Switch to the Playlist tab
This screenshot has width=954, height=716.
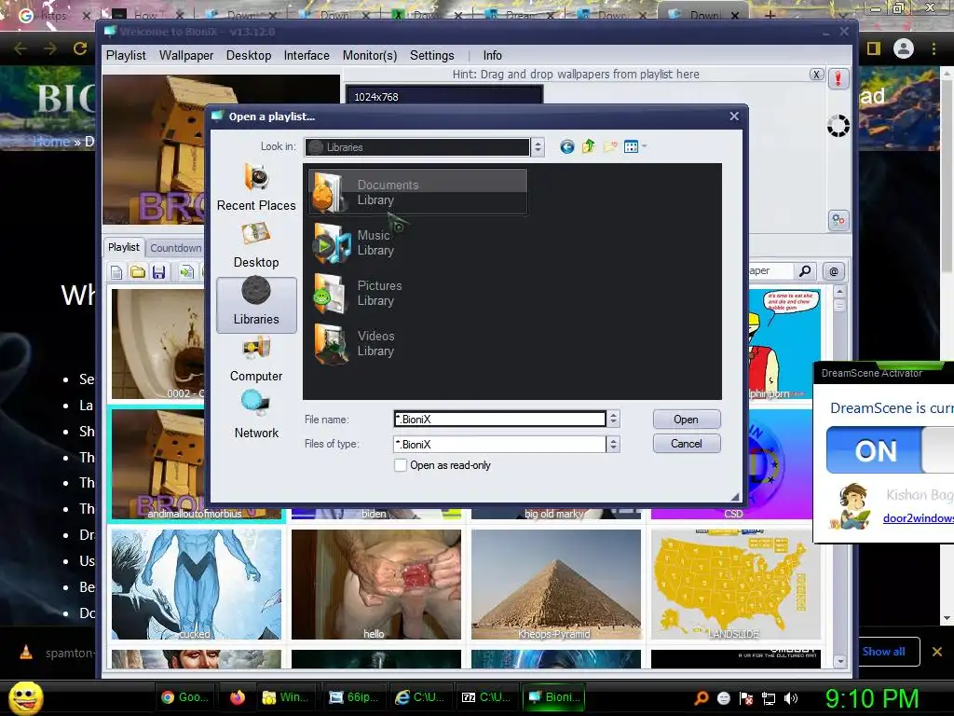124,247
